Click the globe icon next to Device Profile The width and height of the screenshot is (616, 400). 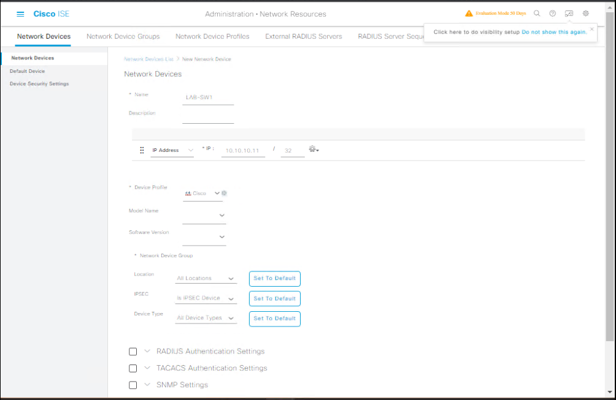point(224,193)
